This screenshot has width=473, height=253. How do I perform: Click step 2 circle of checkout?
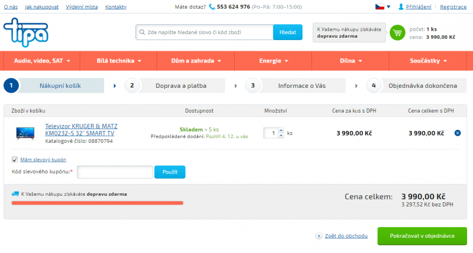132,86
